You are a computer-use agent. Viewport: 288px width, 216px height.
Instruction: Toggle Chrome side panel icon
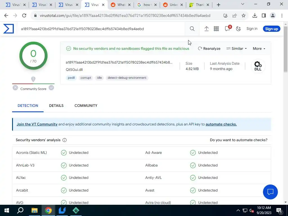[x=264, y=16]
